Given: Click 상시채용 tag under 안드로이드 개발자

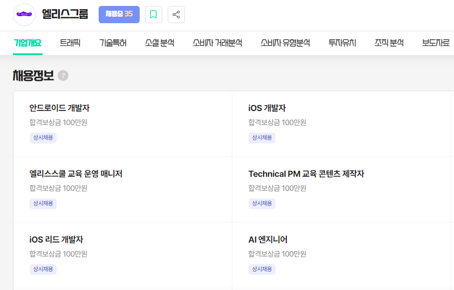Looking at the screenshot, I should (43, 138).
